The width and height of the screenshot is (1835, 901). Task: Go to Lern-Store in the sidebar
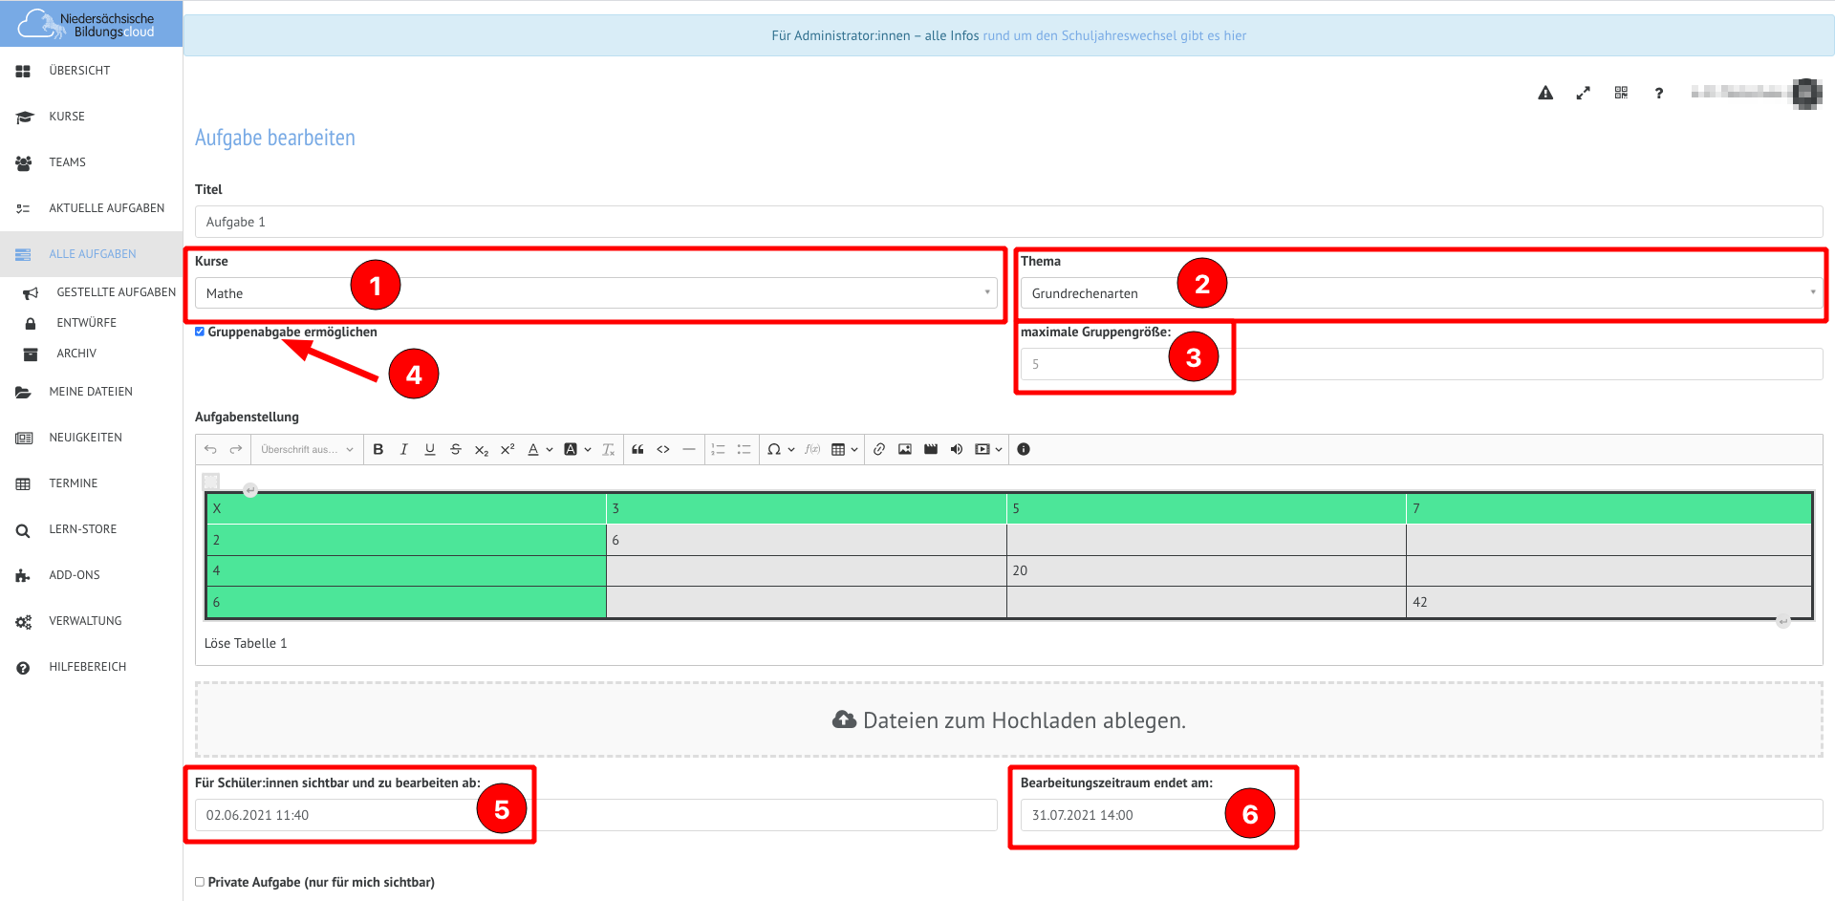[x=83, y=529]
